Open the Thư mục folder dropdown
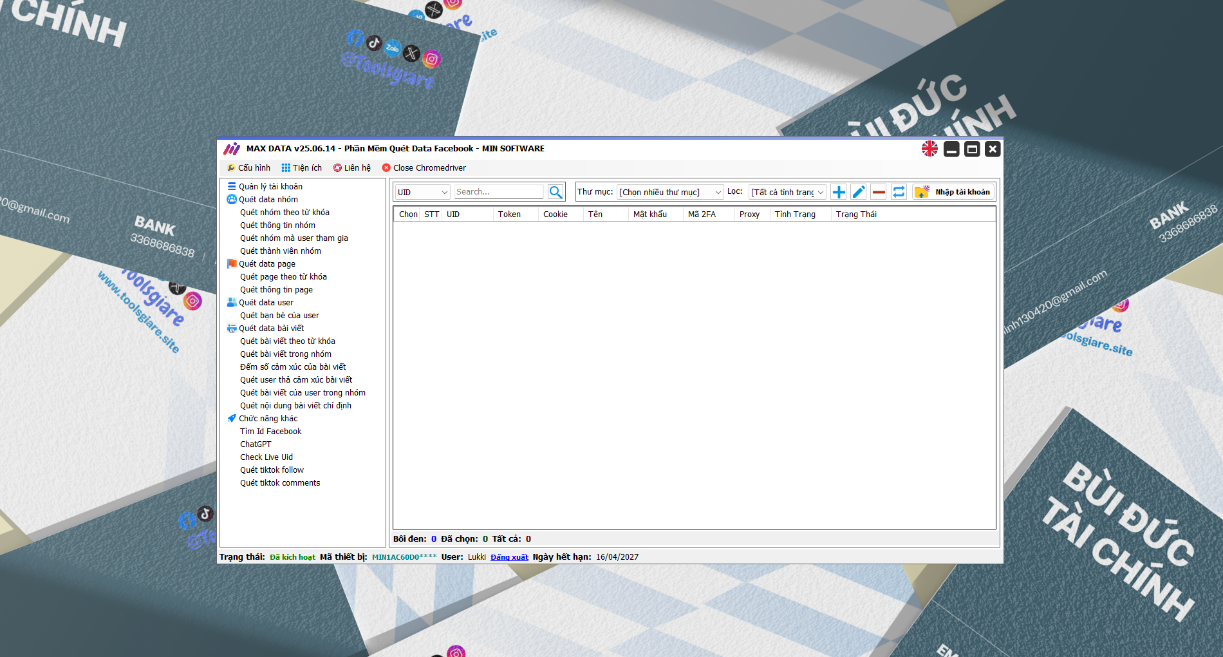The height and width of the screenshot is (657, 1223). [670, 192]
